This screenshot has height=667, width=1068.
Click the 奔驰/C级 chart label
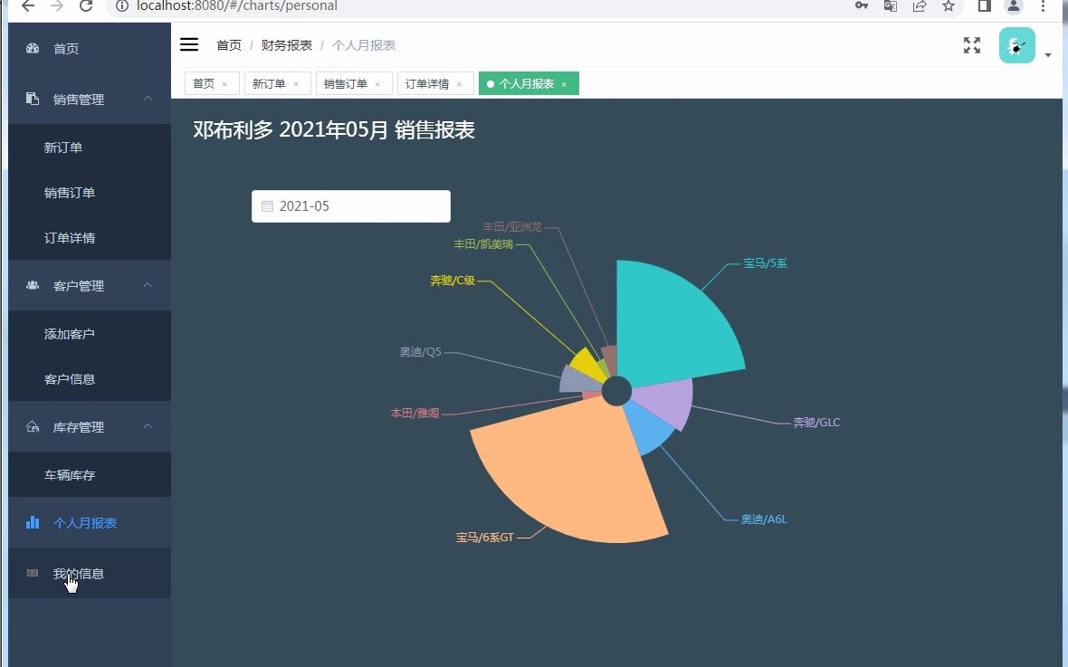point(453,281)
